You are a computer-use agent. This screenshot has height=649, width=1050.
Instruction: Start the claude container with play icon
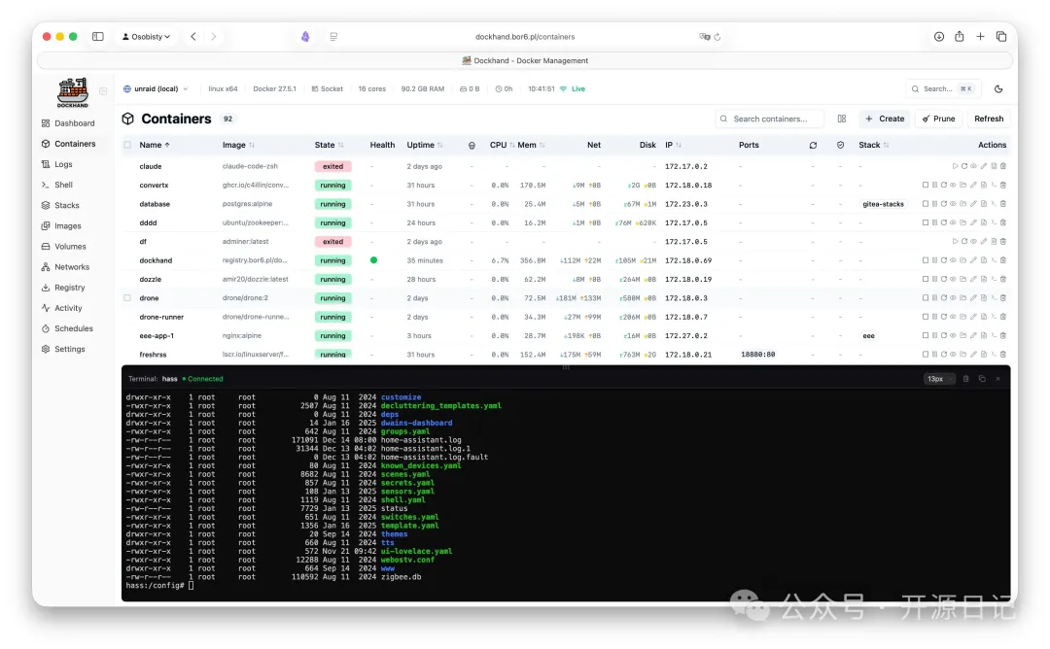(x=955, y=166)
